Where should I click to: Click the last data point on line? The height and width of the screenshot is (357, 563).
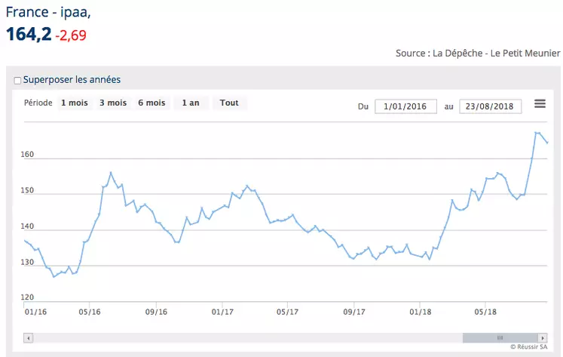pos(547,143)
